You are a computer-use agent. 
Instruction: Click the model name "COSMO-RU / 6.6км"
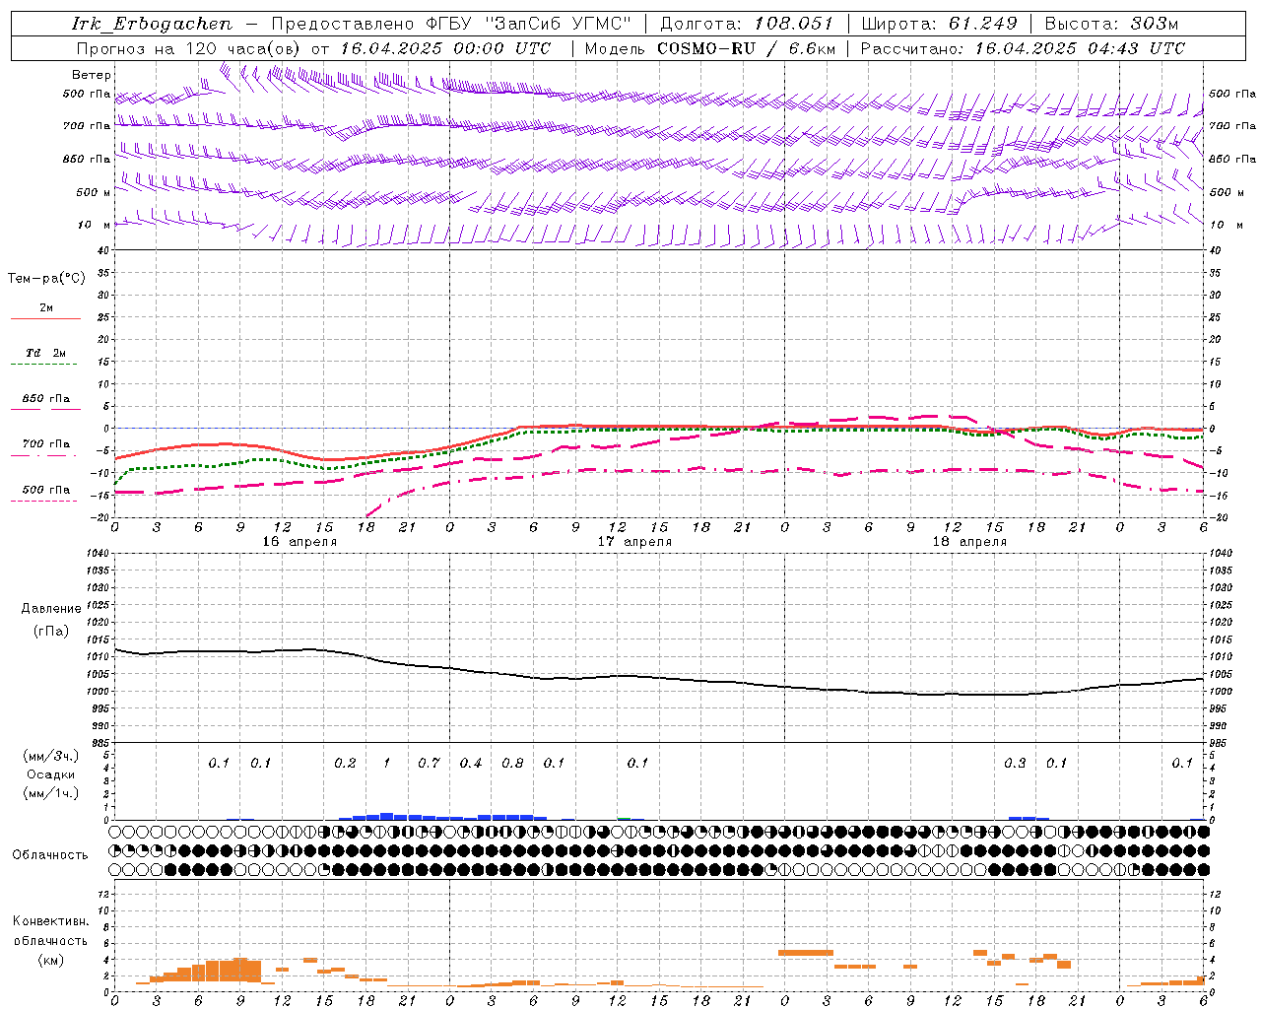tap(747, 48)
